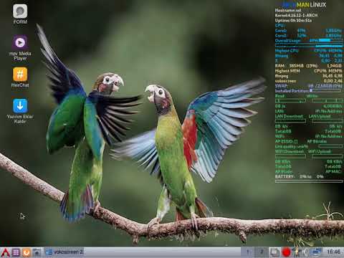Launch mpv Media Player from desktop
Image resolution: width=344 pixels, height=258 pixels.
[x=20, y=48]
